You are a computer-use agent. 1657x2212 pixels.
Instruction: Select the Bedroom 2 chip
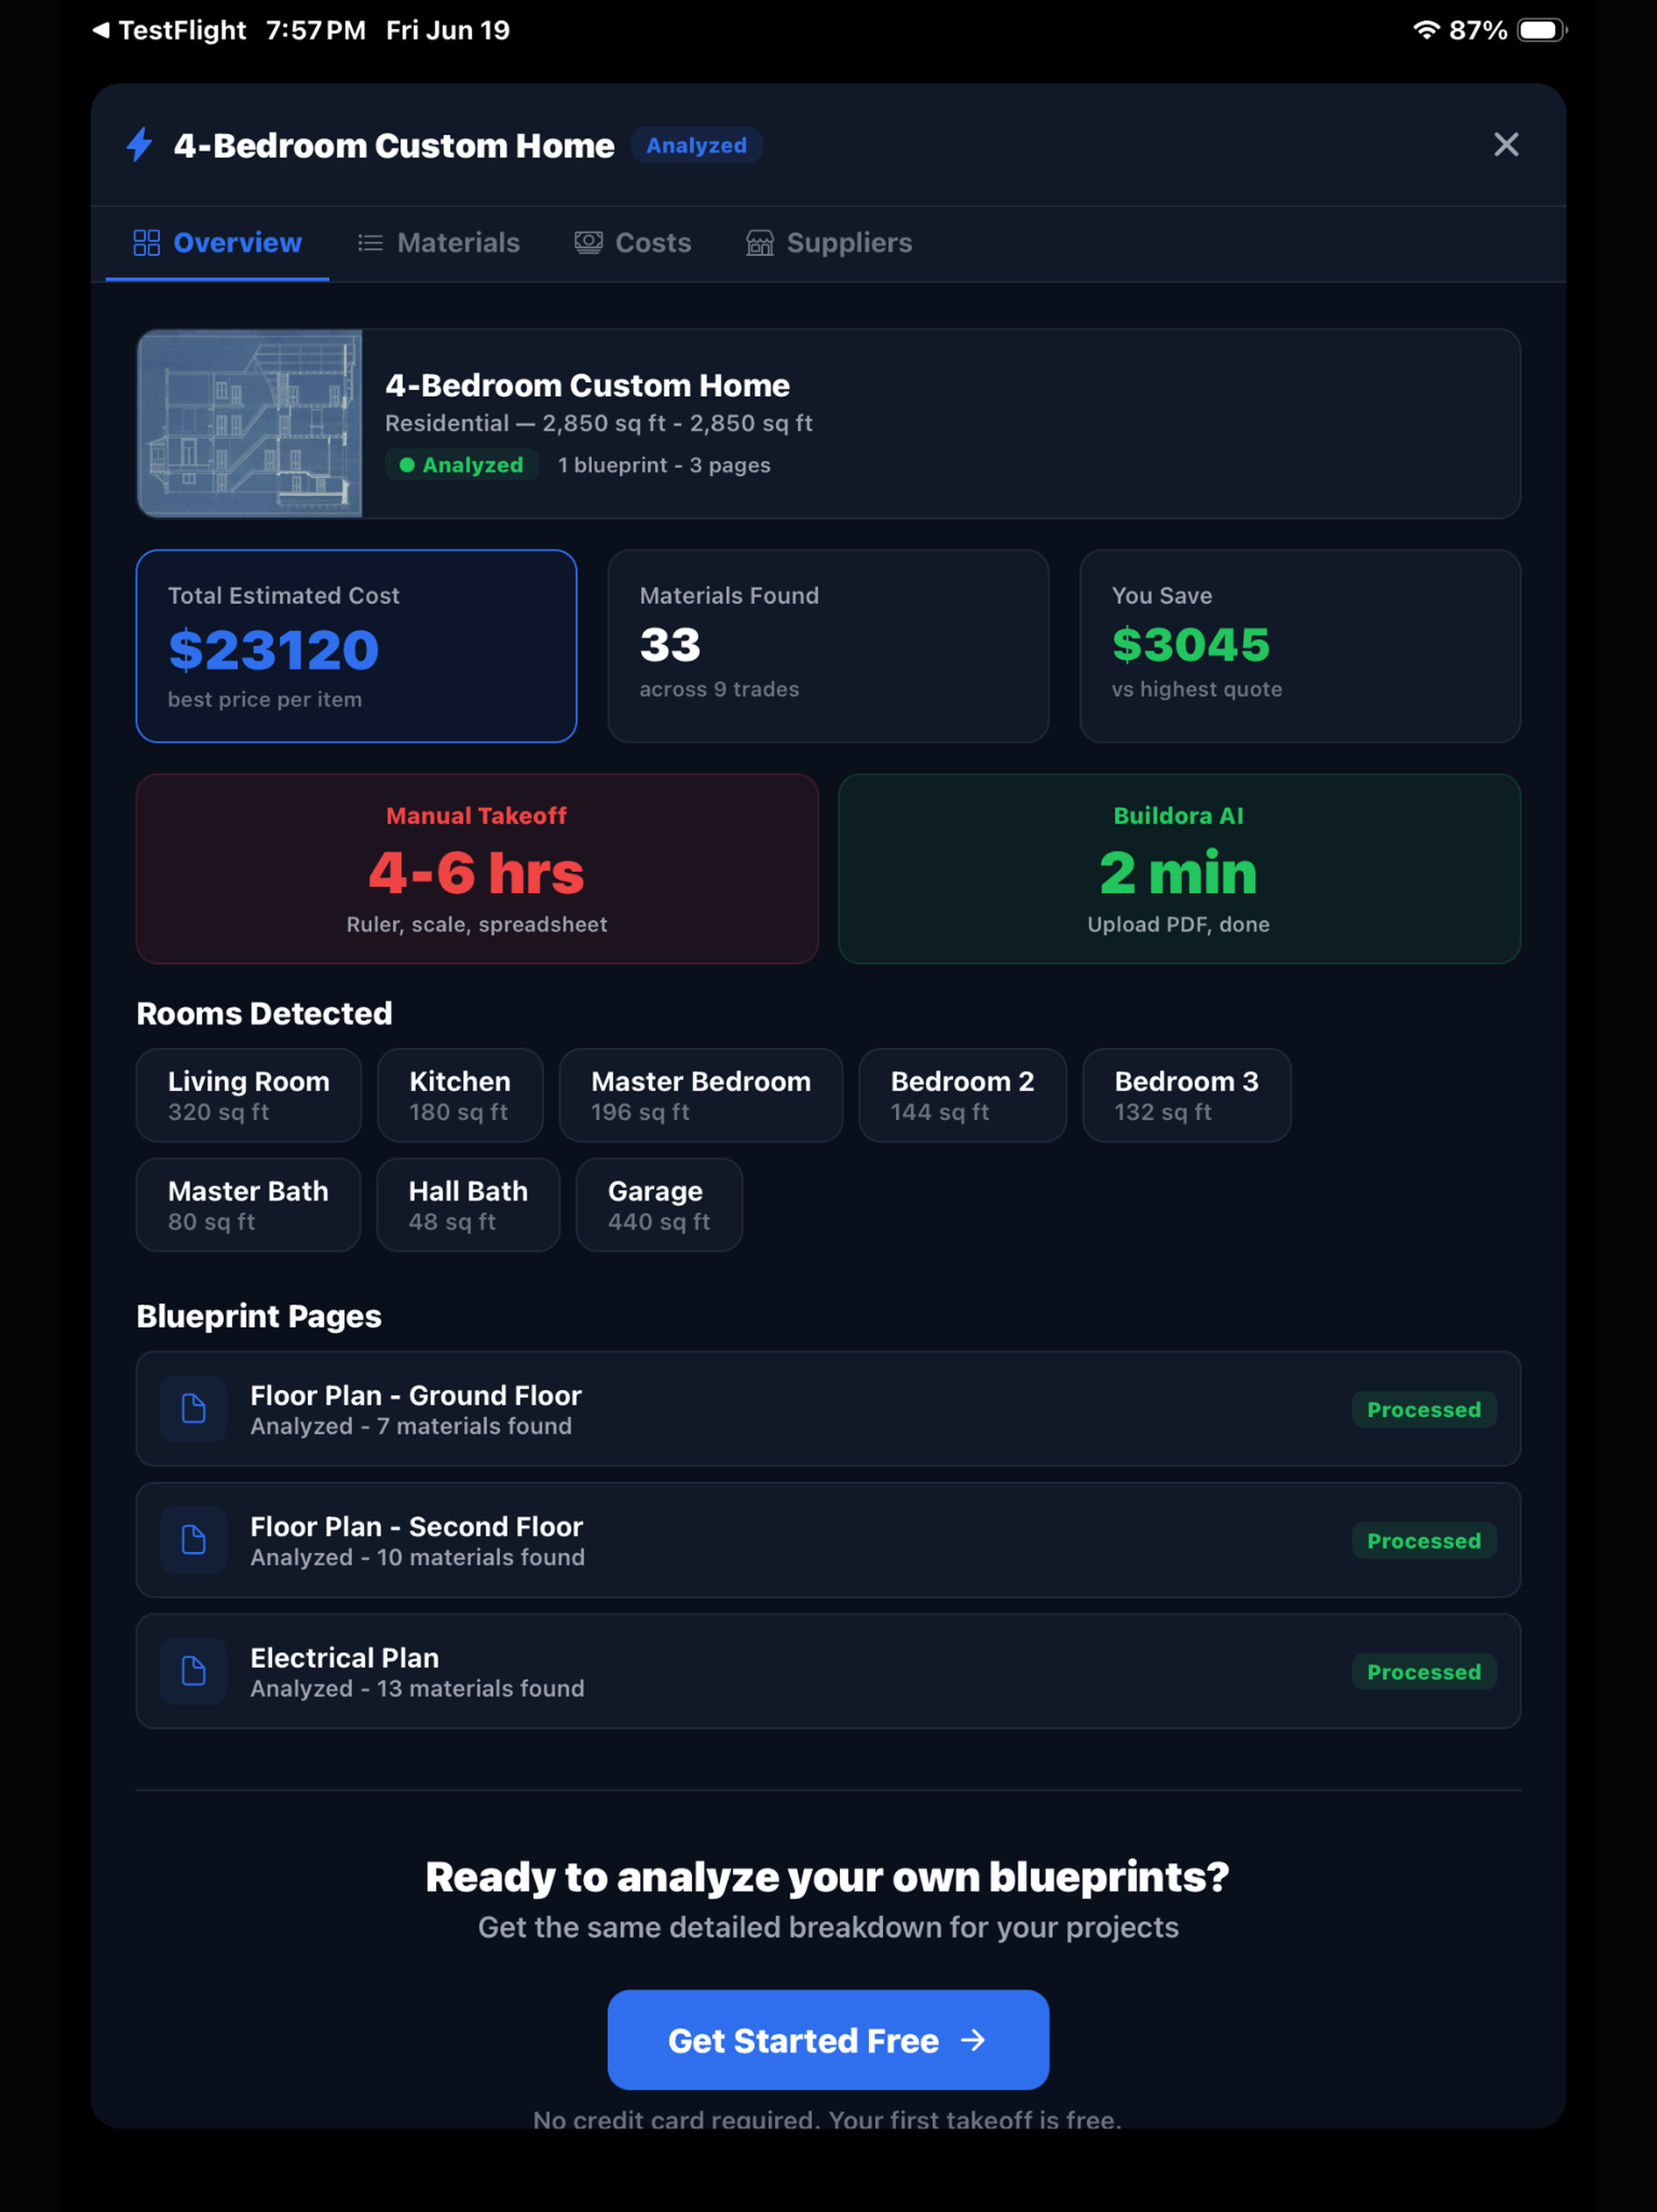click(963, 1095)
